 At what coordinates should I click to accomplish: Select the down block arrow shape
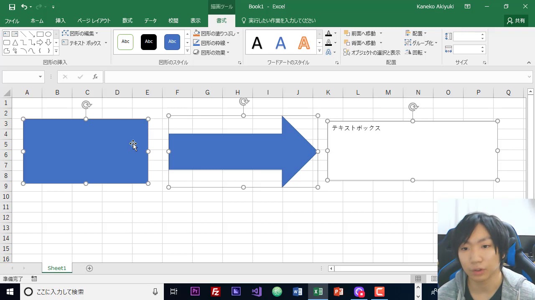point(48,42)
